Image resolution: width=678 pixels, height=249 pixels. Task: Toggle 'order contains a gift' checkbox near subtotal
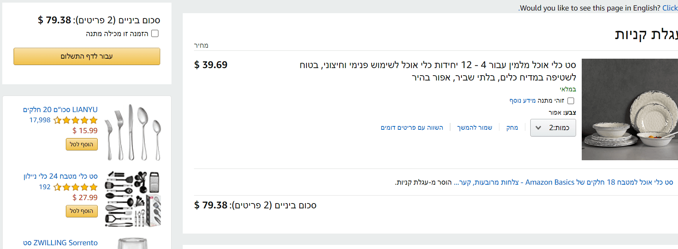155,34
